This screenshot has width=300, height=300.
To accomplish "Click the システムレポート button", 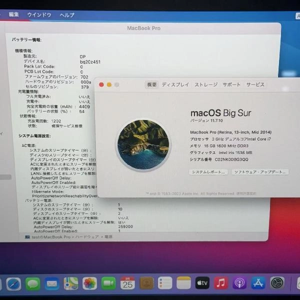I will tap(208, 172).
